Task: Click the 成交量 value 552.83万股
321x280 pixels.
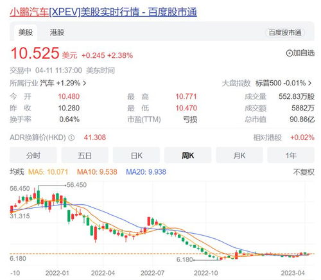Action: click(x=297, y=96)
